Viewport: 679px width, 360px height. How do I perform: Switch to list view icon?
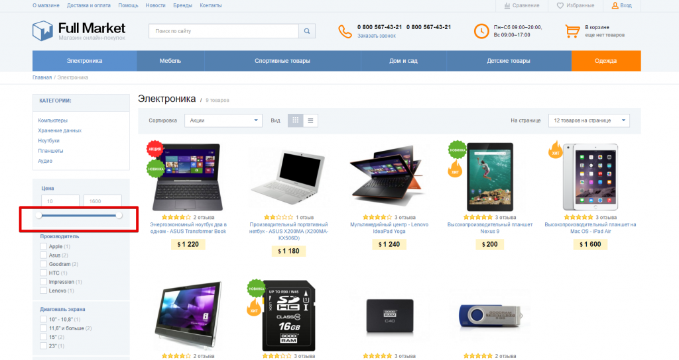pos(310,120)
